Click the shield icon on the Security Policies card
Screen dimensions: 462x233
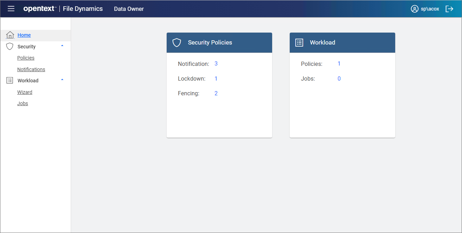(176, 42)
